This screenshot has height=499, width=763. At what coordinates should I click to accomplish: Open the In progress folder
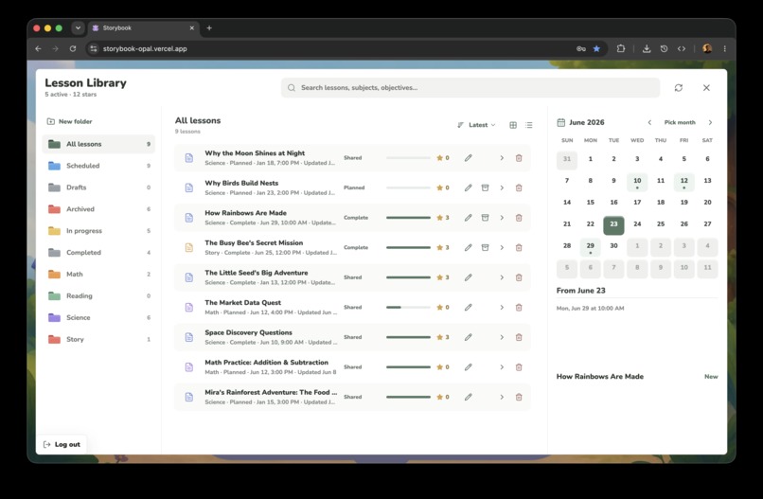click(x=98, y=231)
